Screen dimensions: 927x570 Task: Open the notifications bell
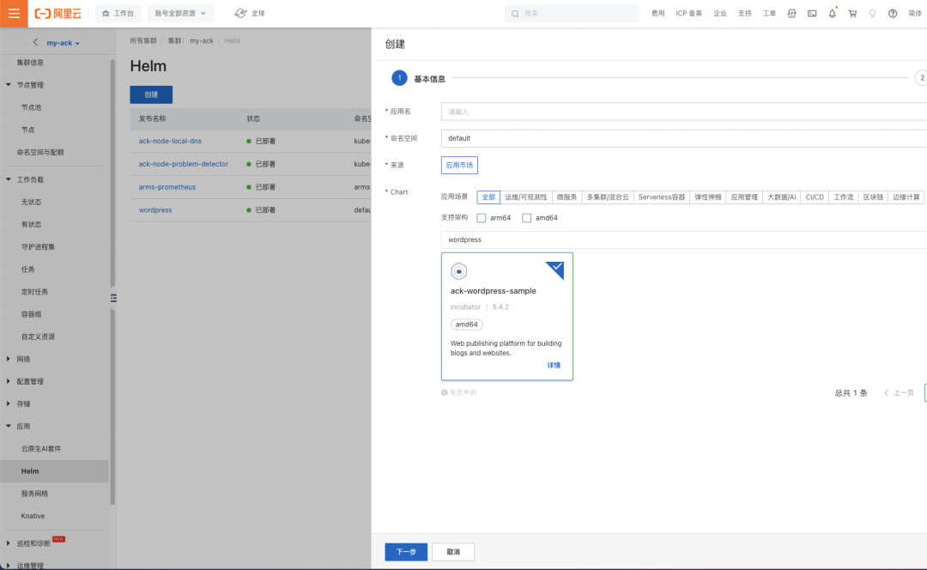832,13
